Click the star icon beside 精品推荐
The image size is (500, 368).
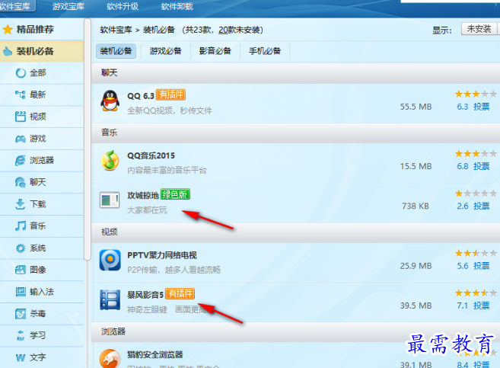point(8,30)
